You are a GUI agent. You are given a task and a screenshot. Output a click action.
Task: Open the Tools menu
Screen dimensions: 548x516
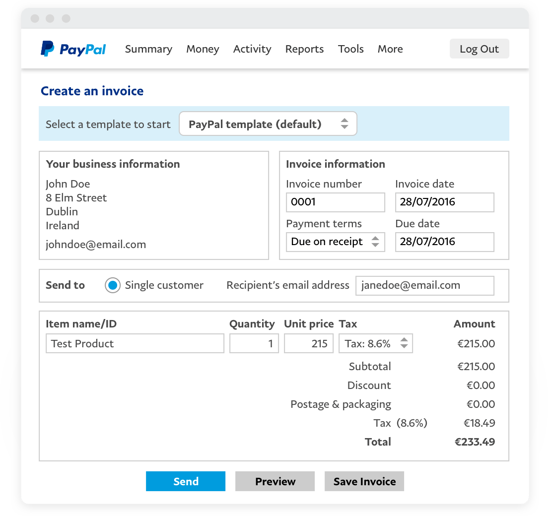click(x=351, y=49)
